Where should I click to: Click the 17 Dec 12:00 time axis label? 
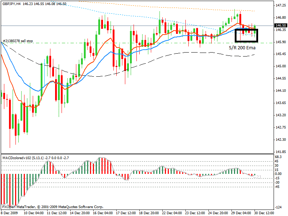125,213
